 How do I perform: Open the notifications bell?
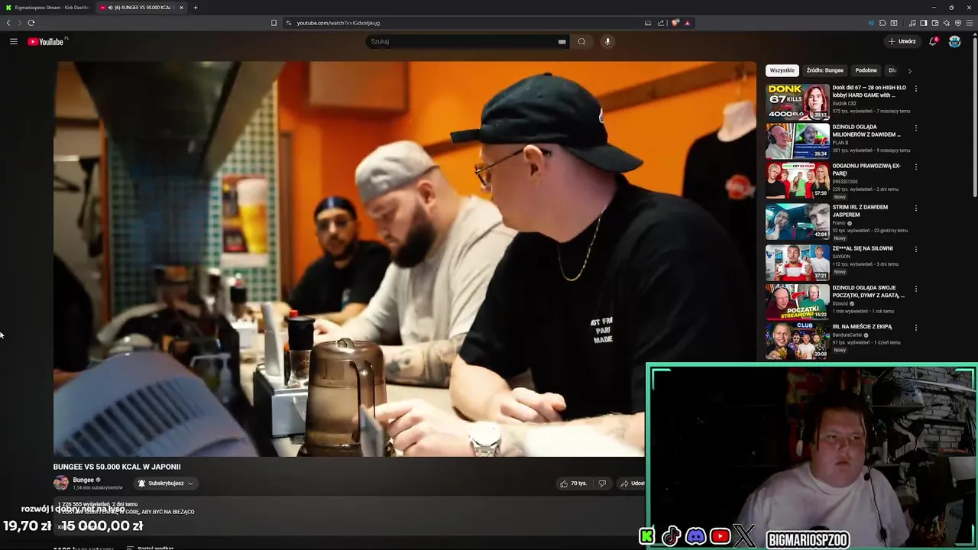(933, 41)
